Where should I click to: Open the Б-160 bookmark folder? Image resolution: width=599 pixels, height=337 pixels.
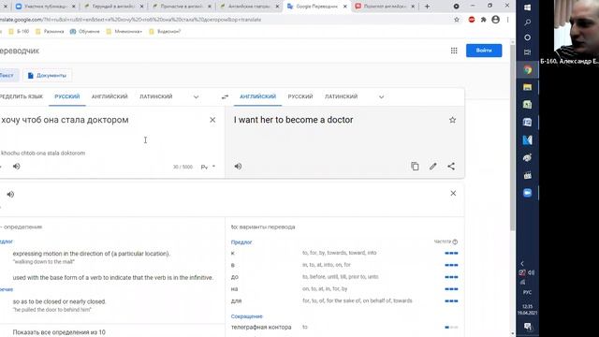tap(19, 31)
